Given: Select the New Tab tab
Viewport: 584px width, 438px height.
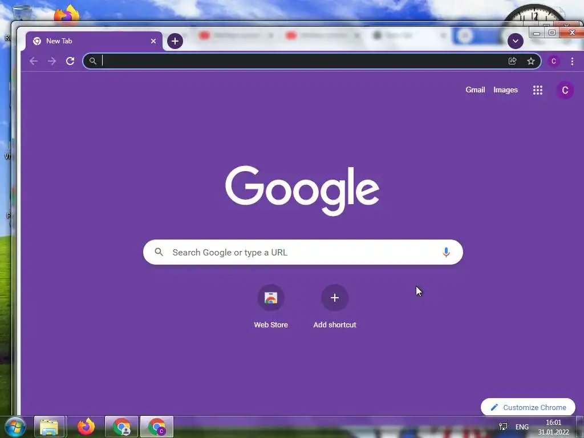Looking at the screenshot, I should tap(94, 41).
